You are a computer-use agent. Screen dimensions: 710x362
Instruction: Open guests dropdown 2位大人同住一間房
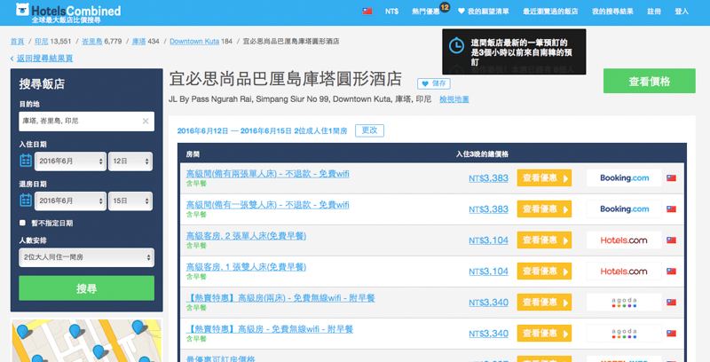point(86,257)
